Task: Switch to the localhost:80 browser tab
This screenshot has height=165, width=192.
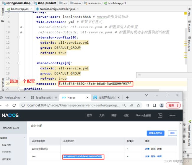Action: point(44,98)
